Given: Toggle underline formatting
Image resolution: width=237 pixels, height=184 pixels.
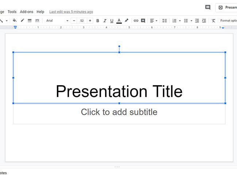Looking at the screenshot, I should click(x=112, y=21).
